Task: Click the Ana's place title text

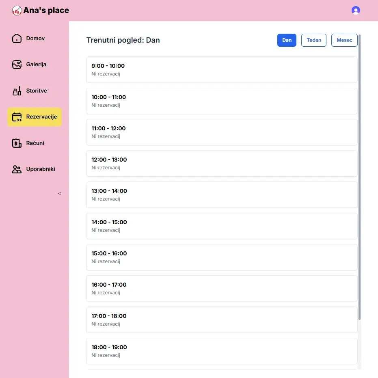Action: coord(46,11)
